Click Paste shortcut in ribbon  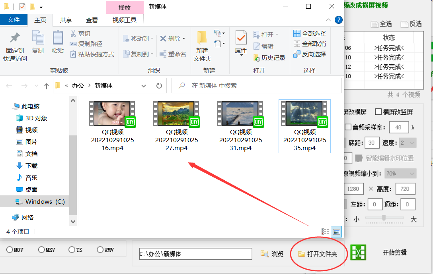coord(92,54)
